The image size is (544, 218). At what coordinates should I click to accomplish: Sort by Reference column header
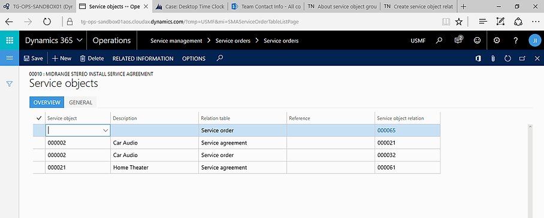300,118
